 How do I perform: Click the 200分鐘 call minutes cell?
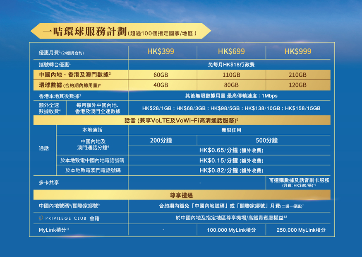click(x=161, y=141)
